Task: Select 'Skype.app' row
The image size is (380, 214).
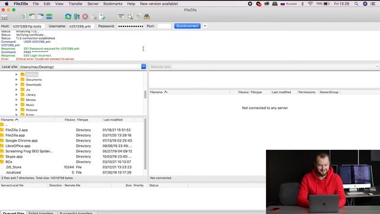Action: (72, 156)
